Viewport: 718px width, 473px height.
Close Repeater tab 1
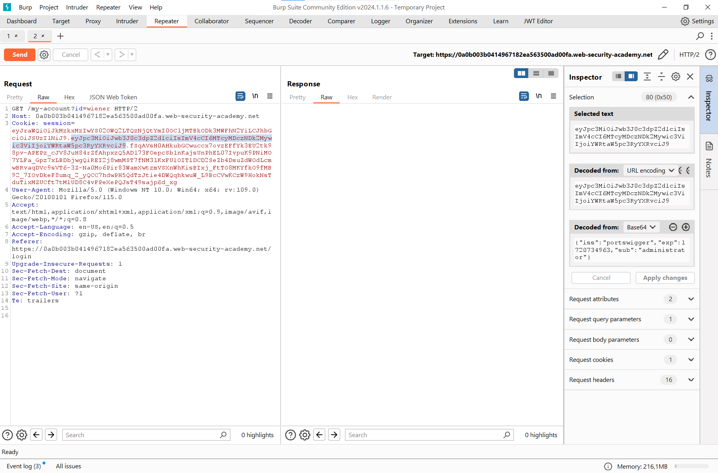[x=16, y=36]
